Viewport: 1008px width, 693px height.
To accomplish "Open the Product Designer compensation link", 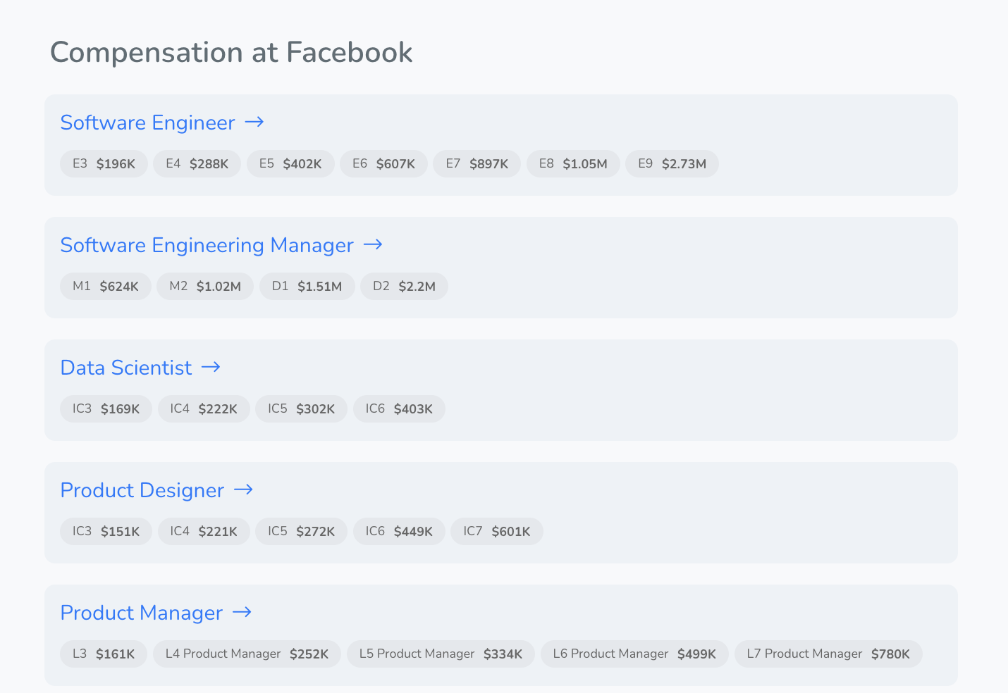I will pyautogui.click(x=156, y=490).
